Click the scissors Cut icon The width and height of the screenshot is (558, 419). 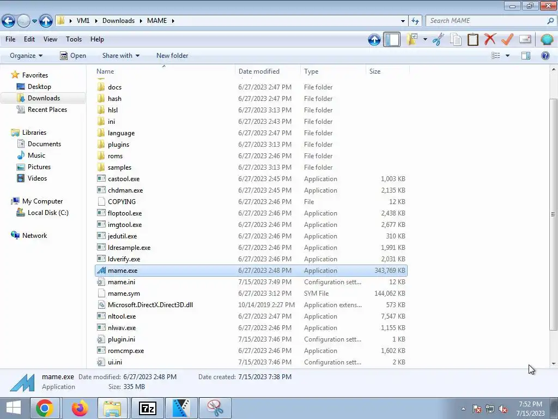(439, 39)
